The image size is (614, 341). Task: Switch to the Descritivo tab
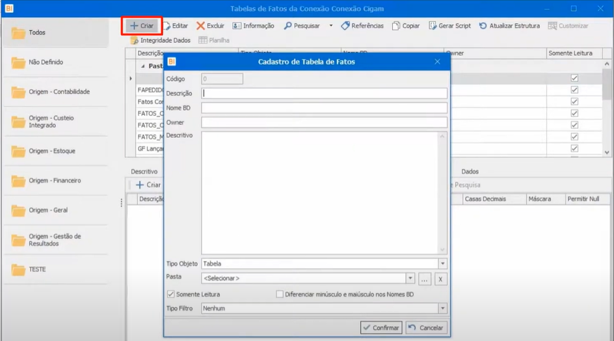pyautogui.click(x=144, y=172)
